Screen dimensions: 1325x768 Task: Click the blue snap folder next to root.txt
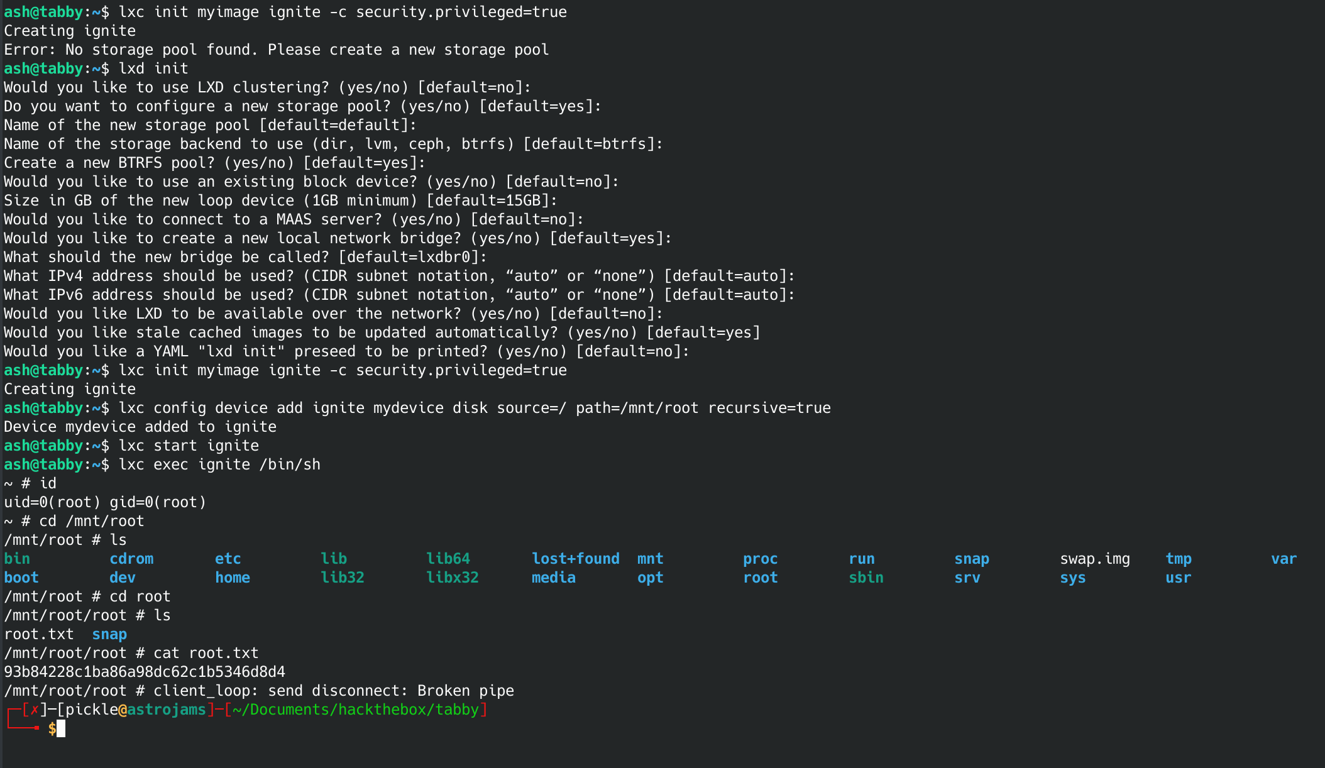109,634
